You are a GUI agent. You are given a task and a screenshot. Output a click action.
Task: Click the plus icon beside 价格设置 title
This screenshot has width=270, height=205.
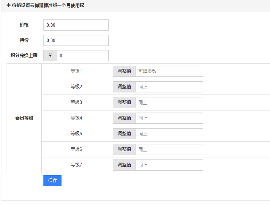pos(9,6)
